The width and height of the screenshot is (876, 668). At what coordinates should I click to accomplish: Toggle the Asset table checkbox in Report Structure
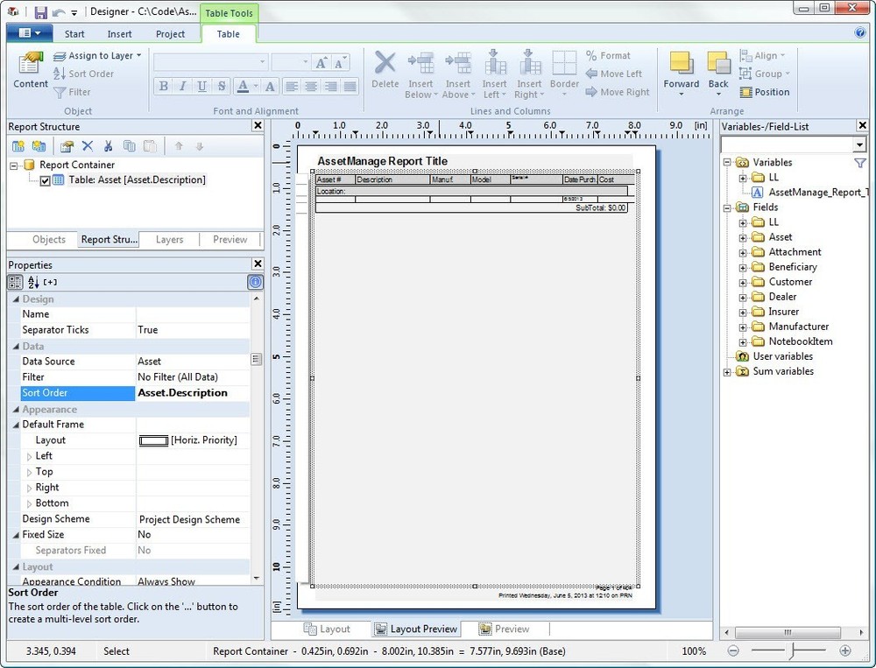pos(46,179)
